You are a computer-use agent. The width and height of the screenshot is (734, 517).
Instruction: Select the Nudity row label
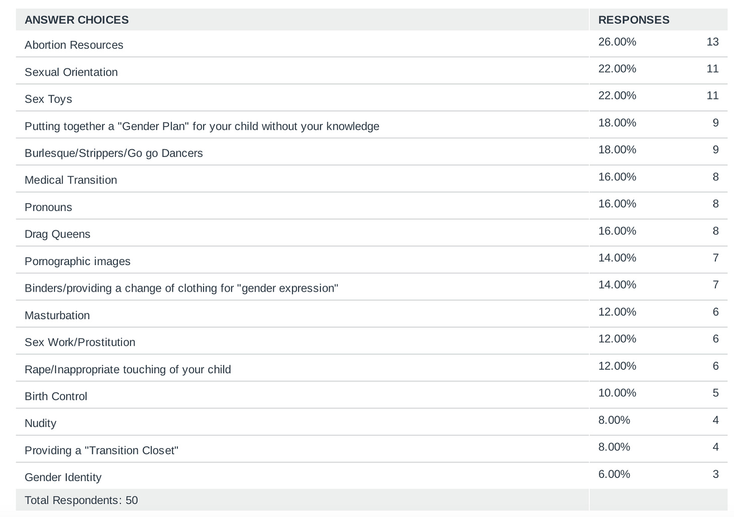point(40,423)
